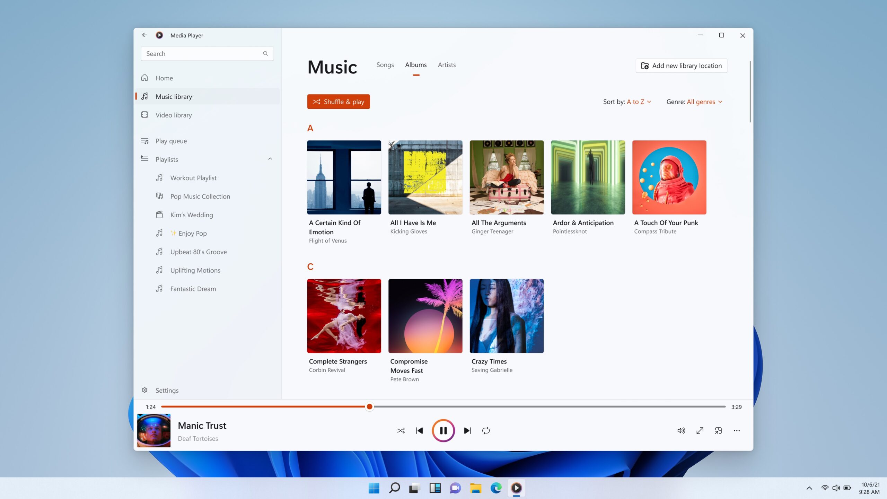Click the volume icon to mute

pos(681,431)
